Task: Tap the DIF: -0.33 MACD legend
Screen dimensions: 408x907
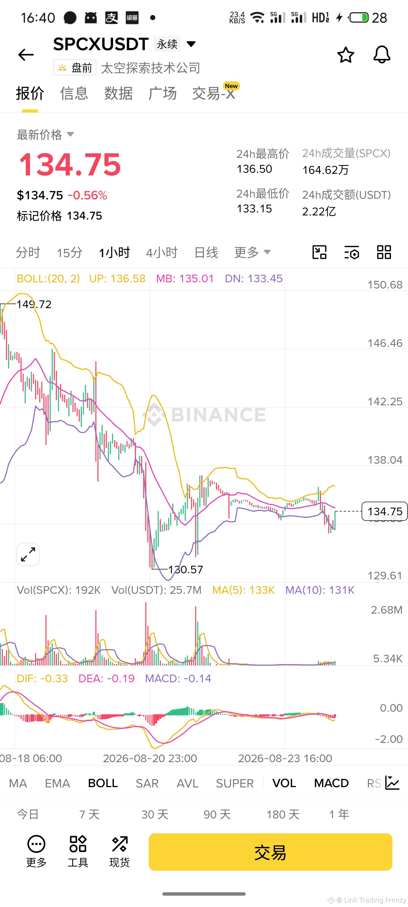Action: 42,679
